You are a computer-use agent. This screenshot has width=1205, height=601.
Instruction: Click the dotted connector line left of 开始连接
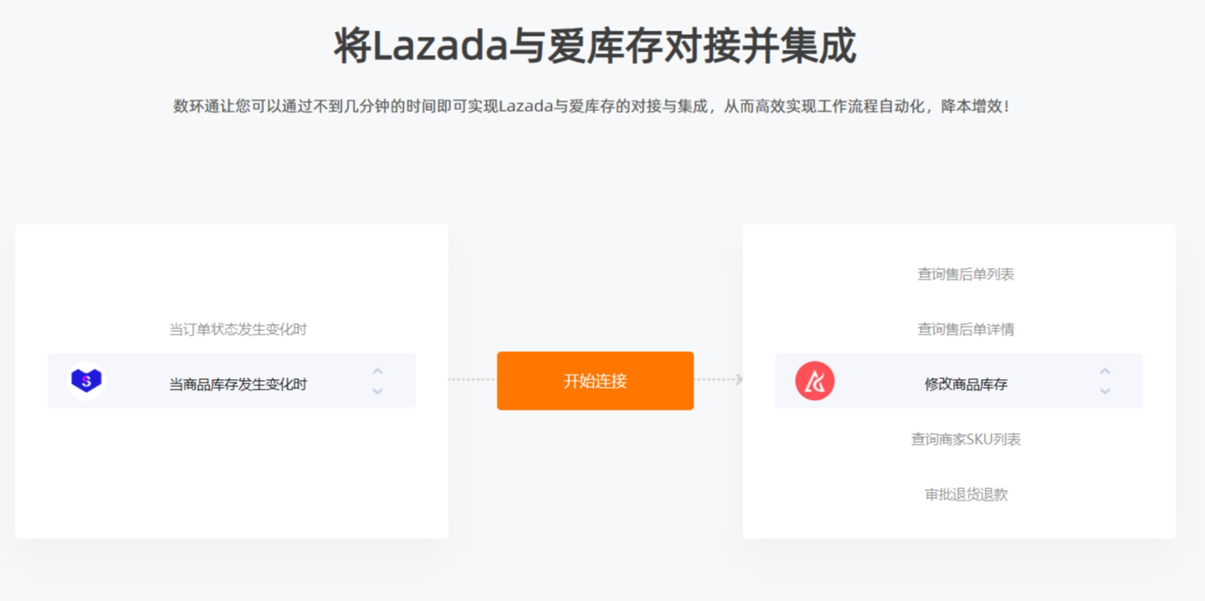coord(472,379)
